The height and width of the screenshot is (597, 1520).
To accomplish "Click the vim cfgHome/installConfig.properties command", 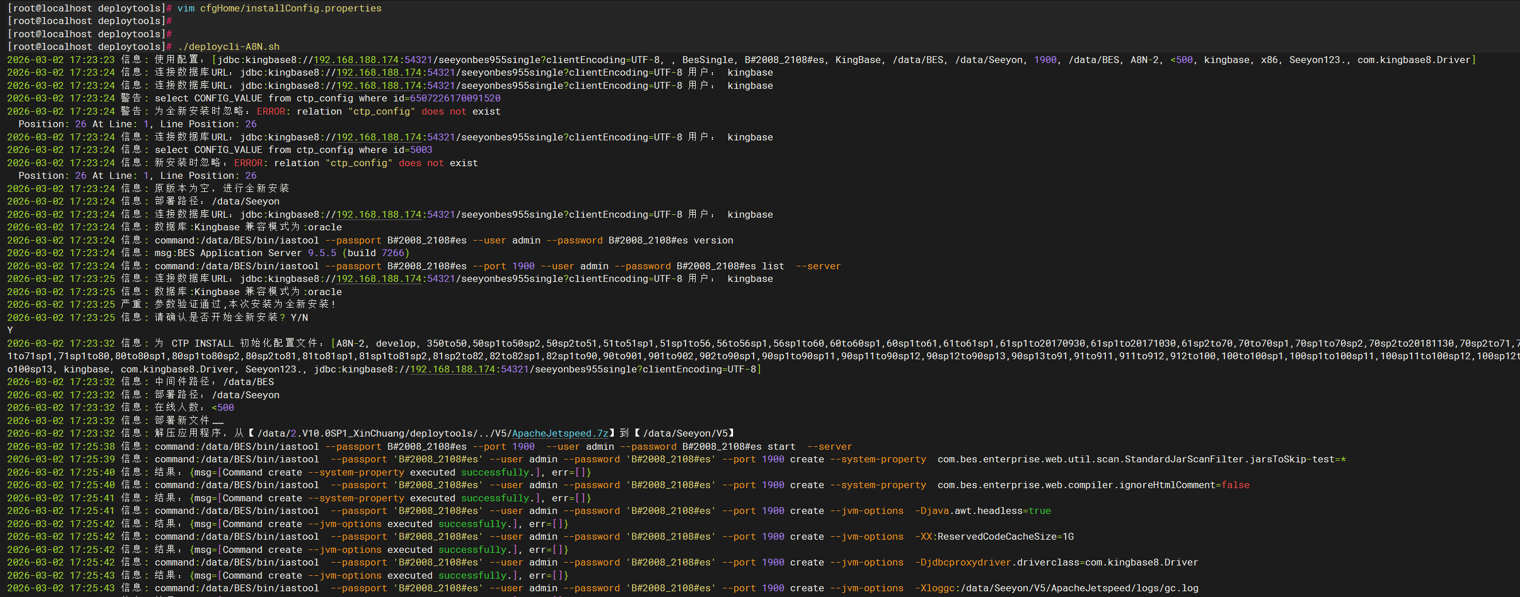I will (279, 8).
